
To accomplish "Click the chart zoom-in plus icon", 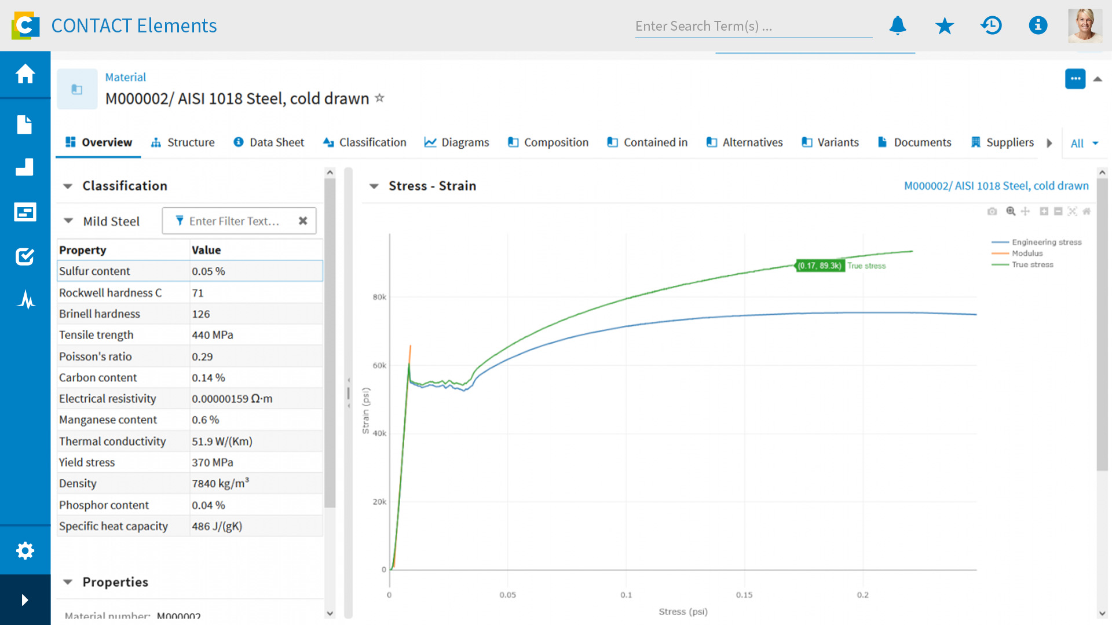I will click(x=1044, y=212).
